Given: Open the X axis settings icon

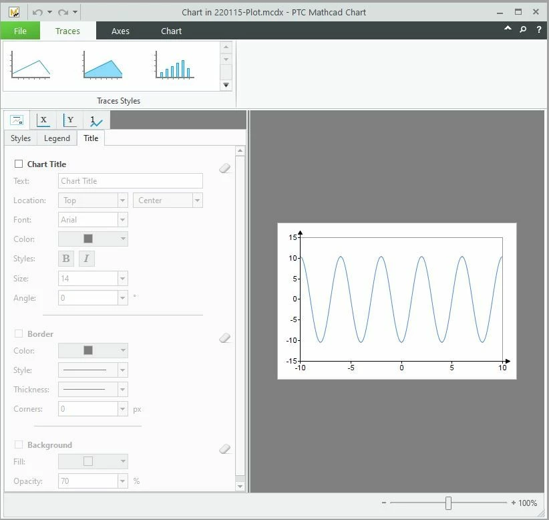Looking at the screenshot, I should click(x=43, y=120).
